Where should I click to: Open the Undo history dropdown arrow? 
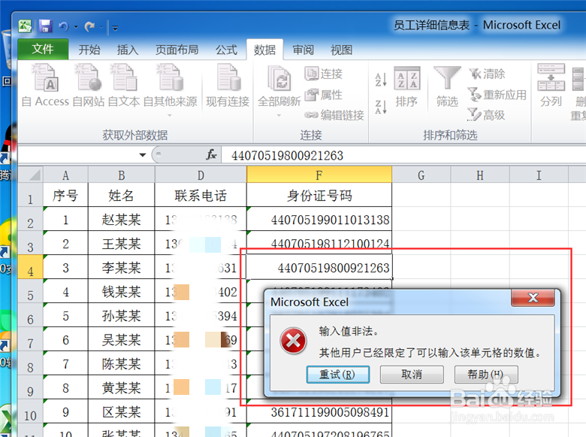76,27
